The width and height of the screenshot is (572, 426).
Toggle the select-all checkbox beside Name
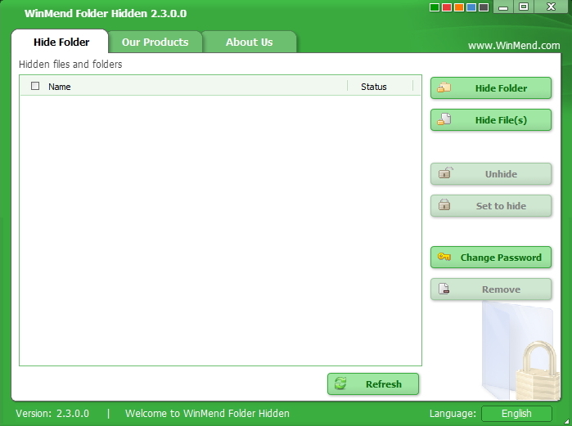[x=35, y=86]
